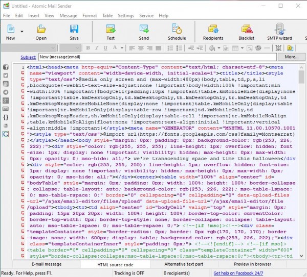
Task: Click the font color A icon
Action: click(115, 48)
